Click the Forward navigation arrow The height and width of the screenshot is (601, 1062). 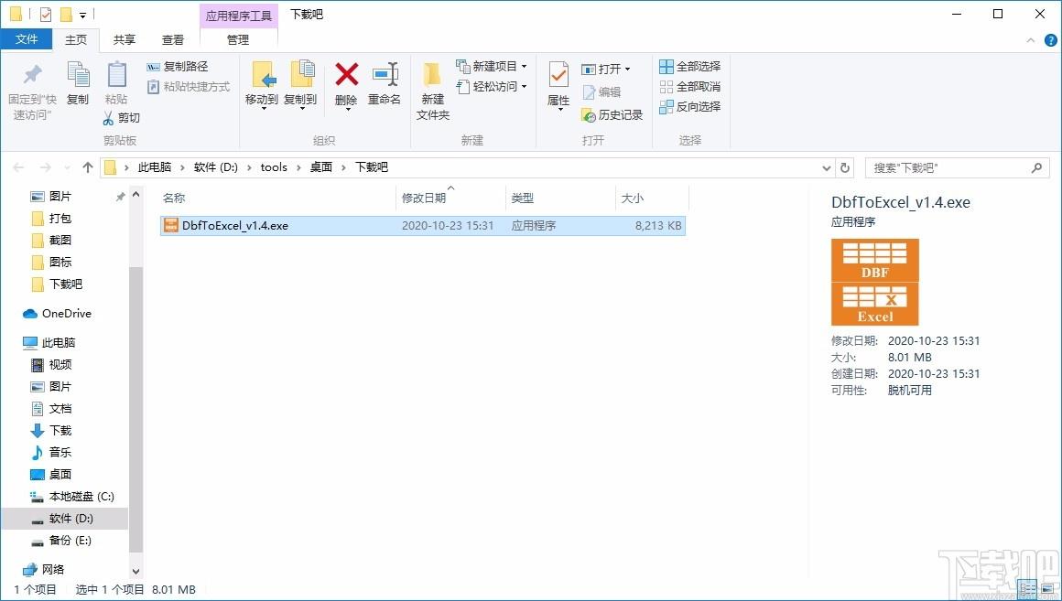point(46,167)
